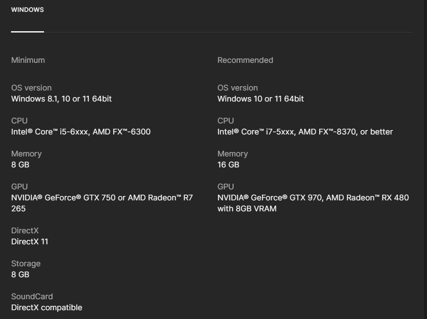Click the OS version label under Recommended
The height and width of the screenshot is (319, 427).
[237, 88]
